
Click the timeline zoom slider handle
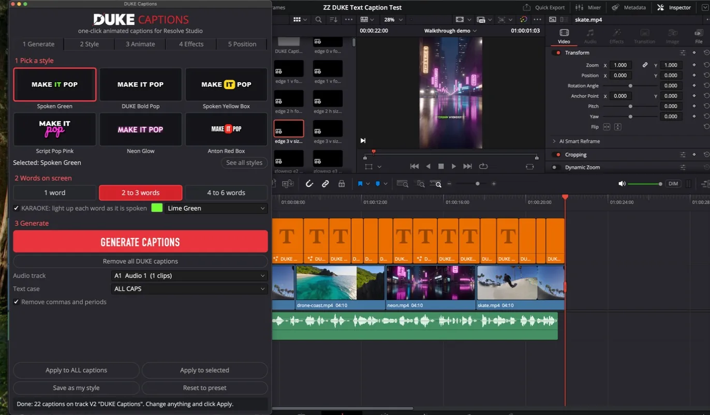coord(478,184)
